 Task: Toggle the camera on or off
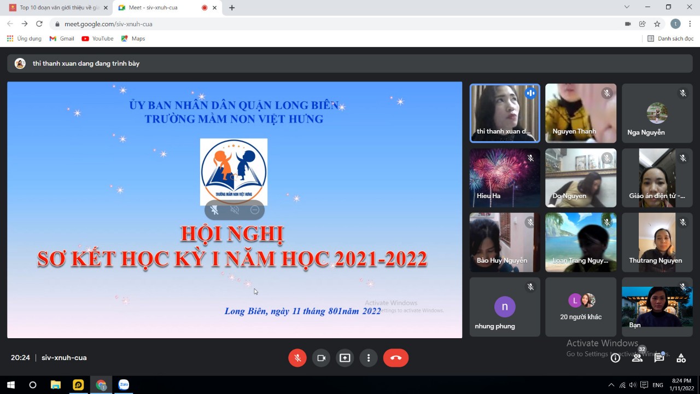[321, 358]
